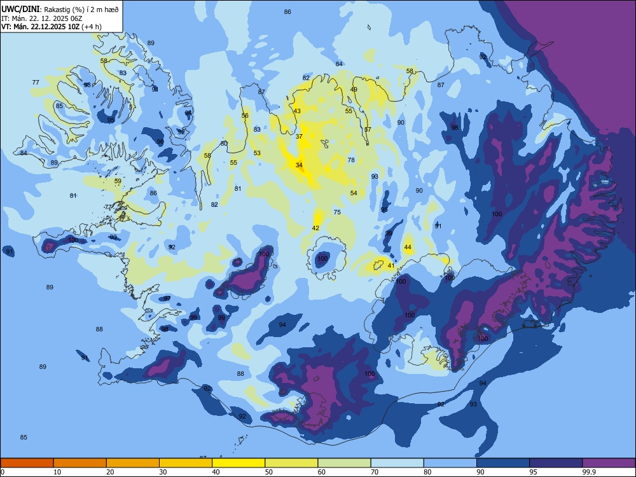Click the 'VT: Mán. 22.12.2025 10Z (+4 h)' line
The height and width of the screenshot is (477, 636).
(x=52, y=27)
